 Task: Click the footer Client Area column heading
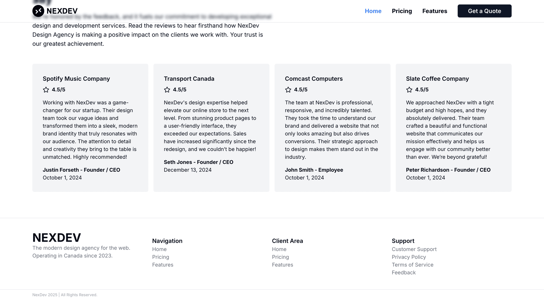(x=287, y=241)
